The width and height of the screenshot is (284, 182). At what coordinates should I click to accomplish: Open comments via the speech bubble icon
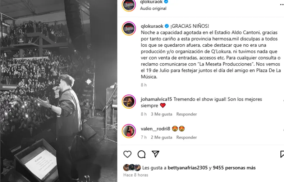click(141, 154)
